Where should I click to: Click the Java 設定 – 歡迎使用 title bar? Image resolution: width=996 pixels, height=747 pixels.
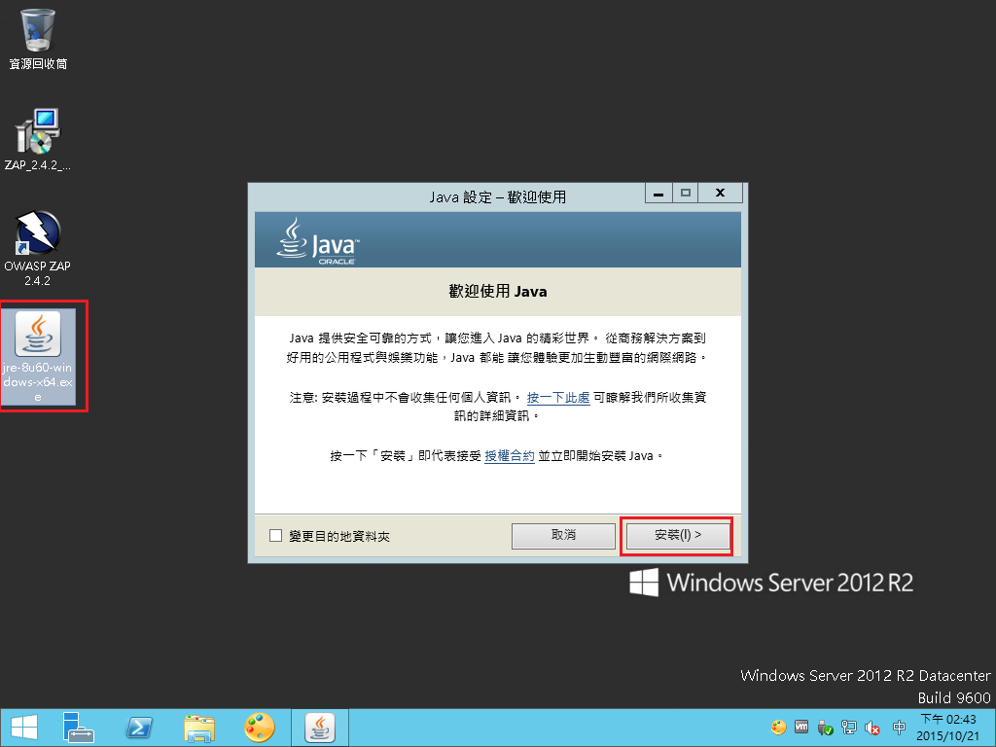click(497, 196)
